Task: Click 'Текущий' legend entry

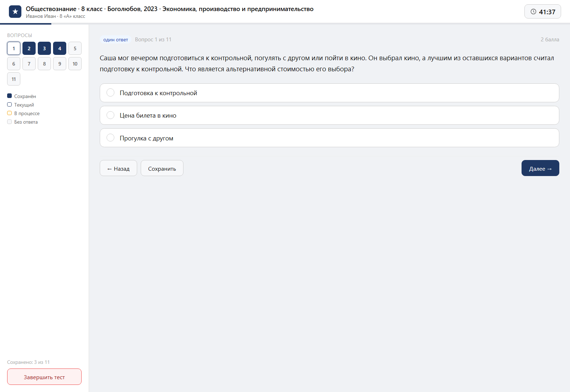Action: (21, 105)
